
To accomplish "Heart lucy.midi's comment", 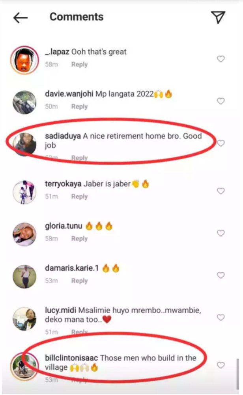I will pos(221,317).
